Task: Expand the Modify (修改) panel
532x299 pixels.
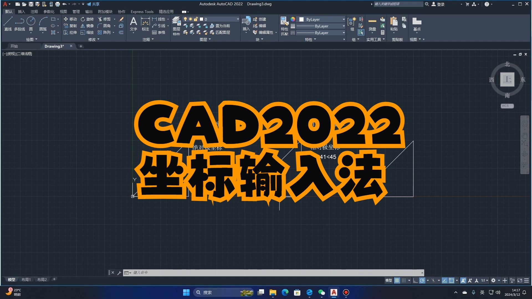Action: click(x=94, y=39)
